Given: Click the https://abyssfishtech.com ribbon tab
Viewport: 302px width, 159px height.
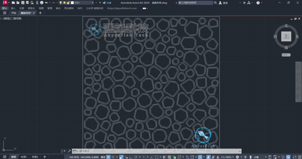Looking at the screenshot, I should coord(122,8).
